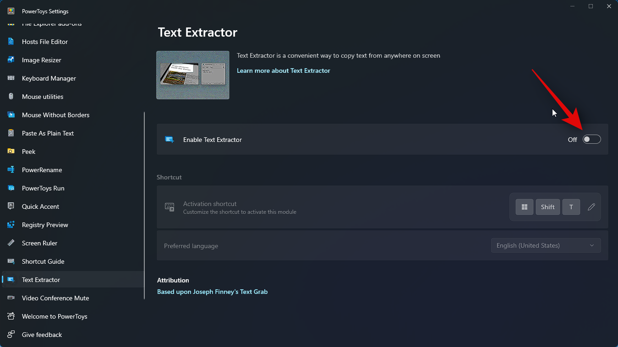The height and width of the screenshot is (347, 618).
Task: Open Learn more about Text Extractor link
Action: tap(283, 71)
